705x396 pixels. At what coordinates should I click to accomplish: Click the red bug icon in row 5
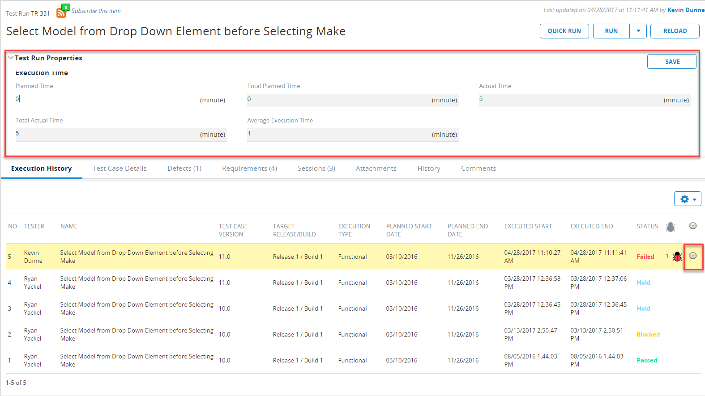tap(677, 257)
